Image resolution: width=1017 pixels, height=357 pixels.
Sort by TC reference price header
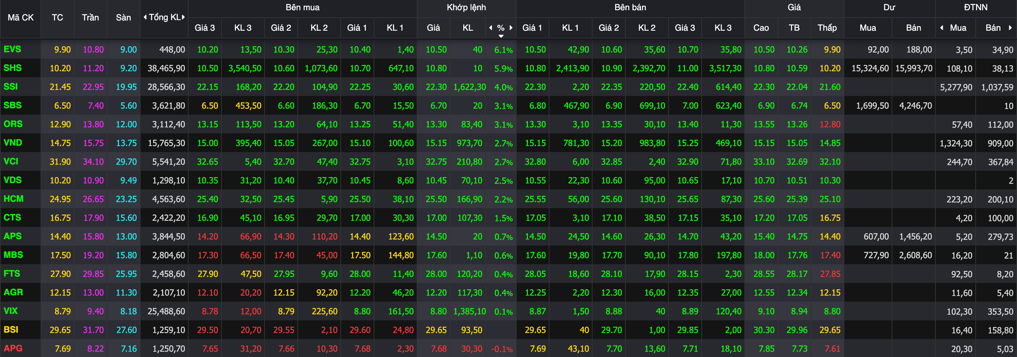click(57, 17)
